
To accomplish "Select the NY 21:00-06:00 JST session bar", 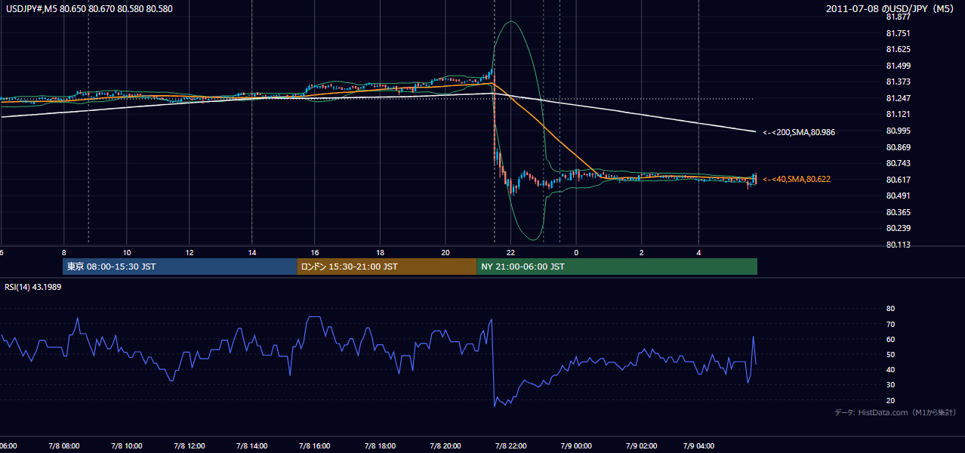I will coord(617,267).
